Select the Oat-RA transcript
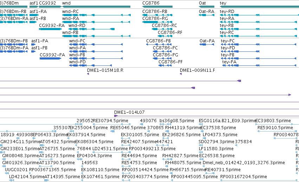299x182 pixels. [207, 15]
